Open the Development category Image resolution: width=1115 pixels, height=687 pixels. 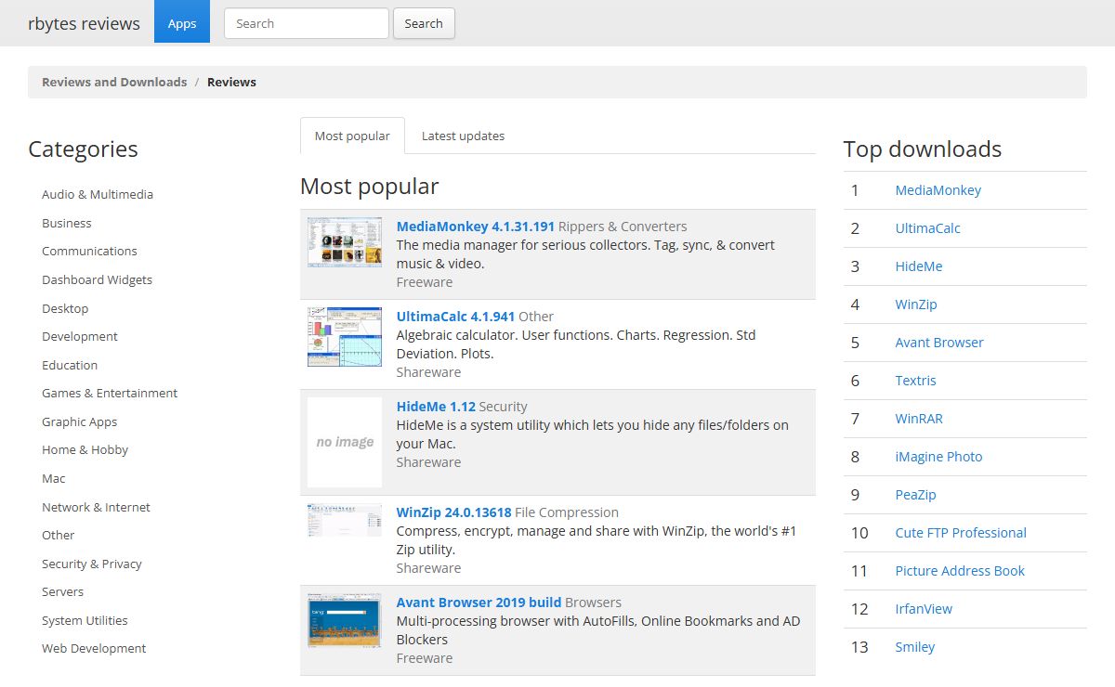pyautogui.click(x=80, y=336)
